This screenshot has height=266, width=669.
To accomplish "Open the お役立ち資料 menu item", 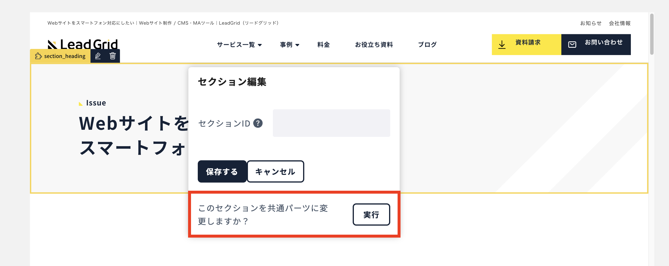I will 374,45.
